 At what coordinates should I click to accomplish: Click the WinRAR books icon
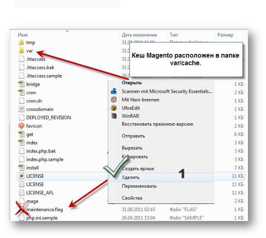[x=114, y=116]
